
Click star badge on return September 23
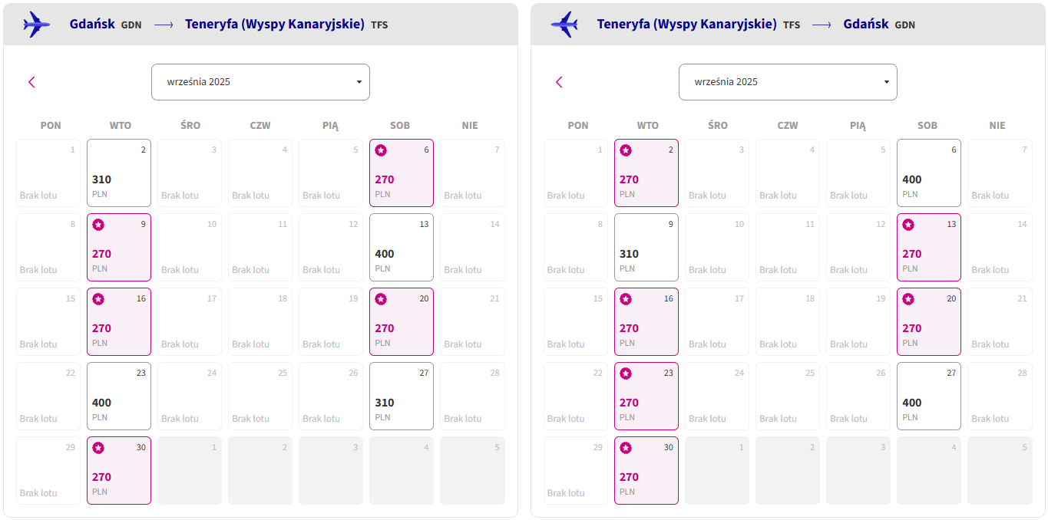click(626, 374)
